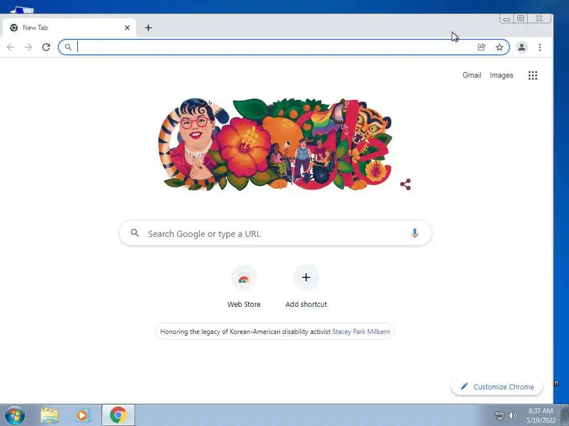The height and width of the screenshot is (426, 569).
Task: Click the Customize Chrome button
Action: coord(497,387)
